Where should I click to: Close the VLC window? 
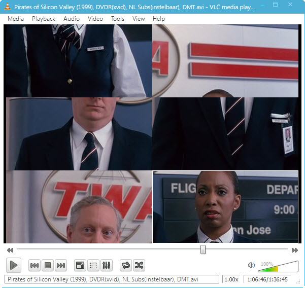pos(290,5)
